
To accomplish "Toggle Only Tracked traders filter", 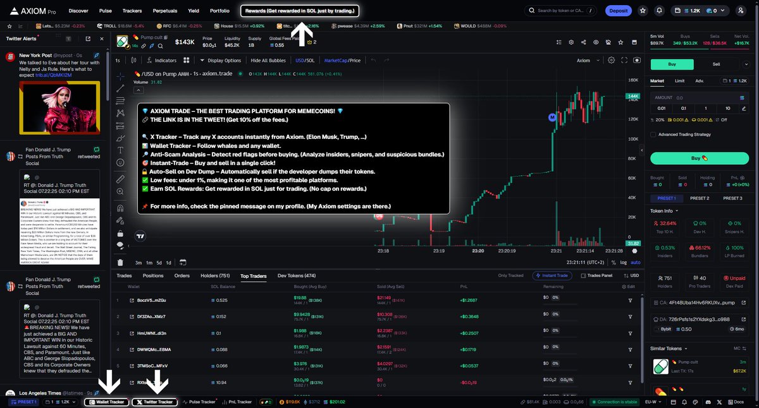I will pyautogui.click(x=511, y=275).
